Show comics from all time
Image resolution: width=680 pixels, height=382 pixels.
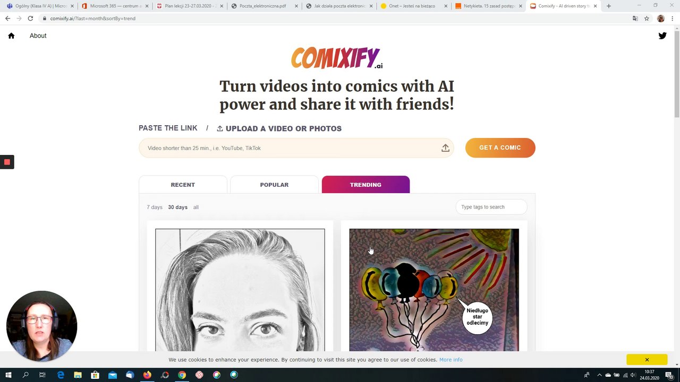pos(196,207)
